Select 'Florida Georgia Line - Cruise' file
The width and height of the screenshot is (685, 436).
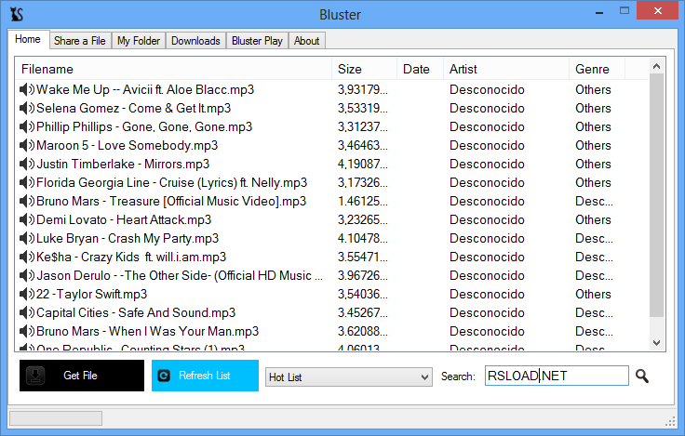[x=171, y=182]
